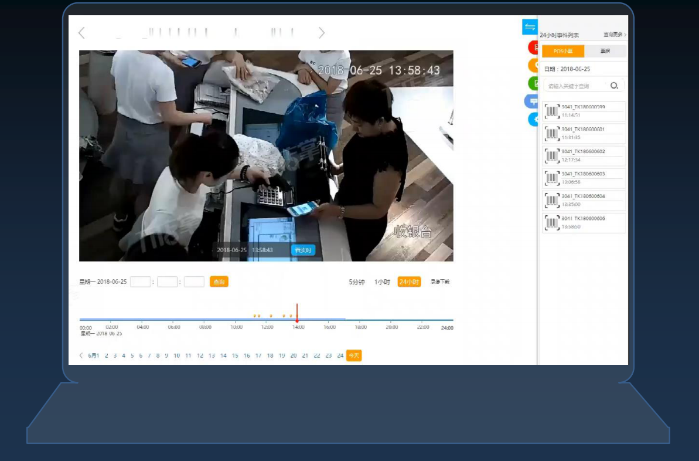Viewport: 699px width, 461px height.
Task: Click the orange 查询 button
Action: point(219,282)
